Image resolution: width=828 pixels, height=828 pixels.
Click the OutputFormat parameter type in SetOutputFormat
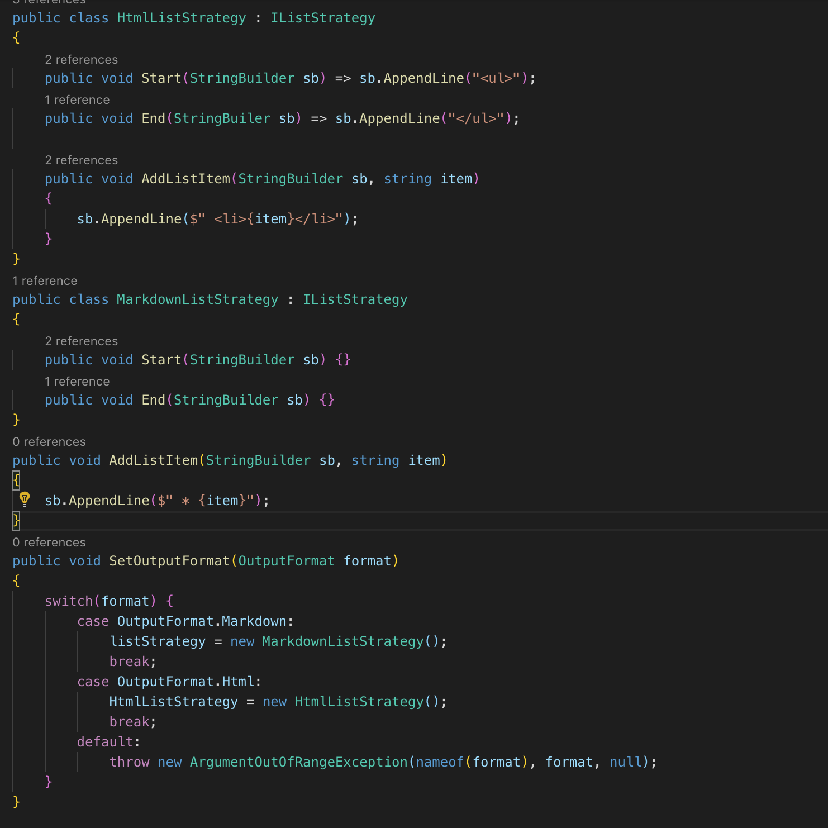(287, 561)
